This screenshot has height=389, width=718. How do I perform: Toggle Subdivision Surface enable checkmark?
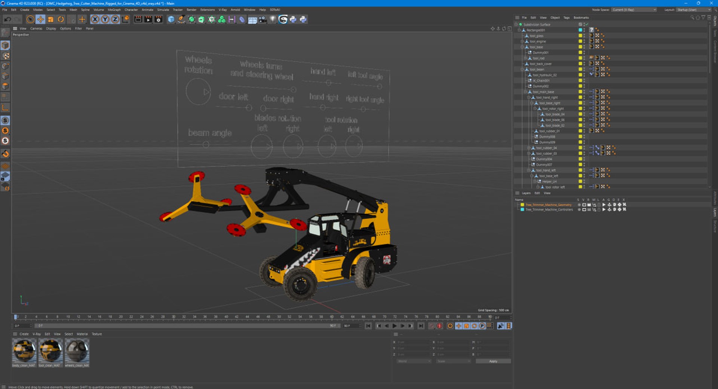coord(587,24)
